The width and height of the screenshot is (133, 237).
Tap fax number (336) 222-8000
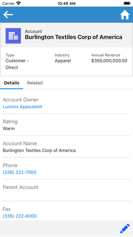click(x=20, y=216)
